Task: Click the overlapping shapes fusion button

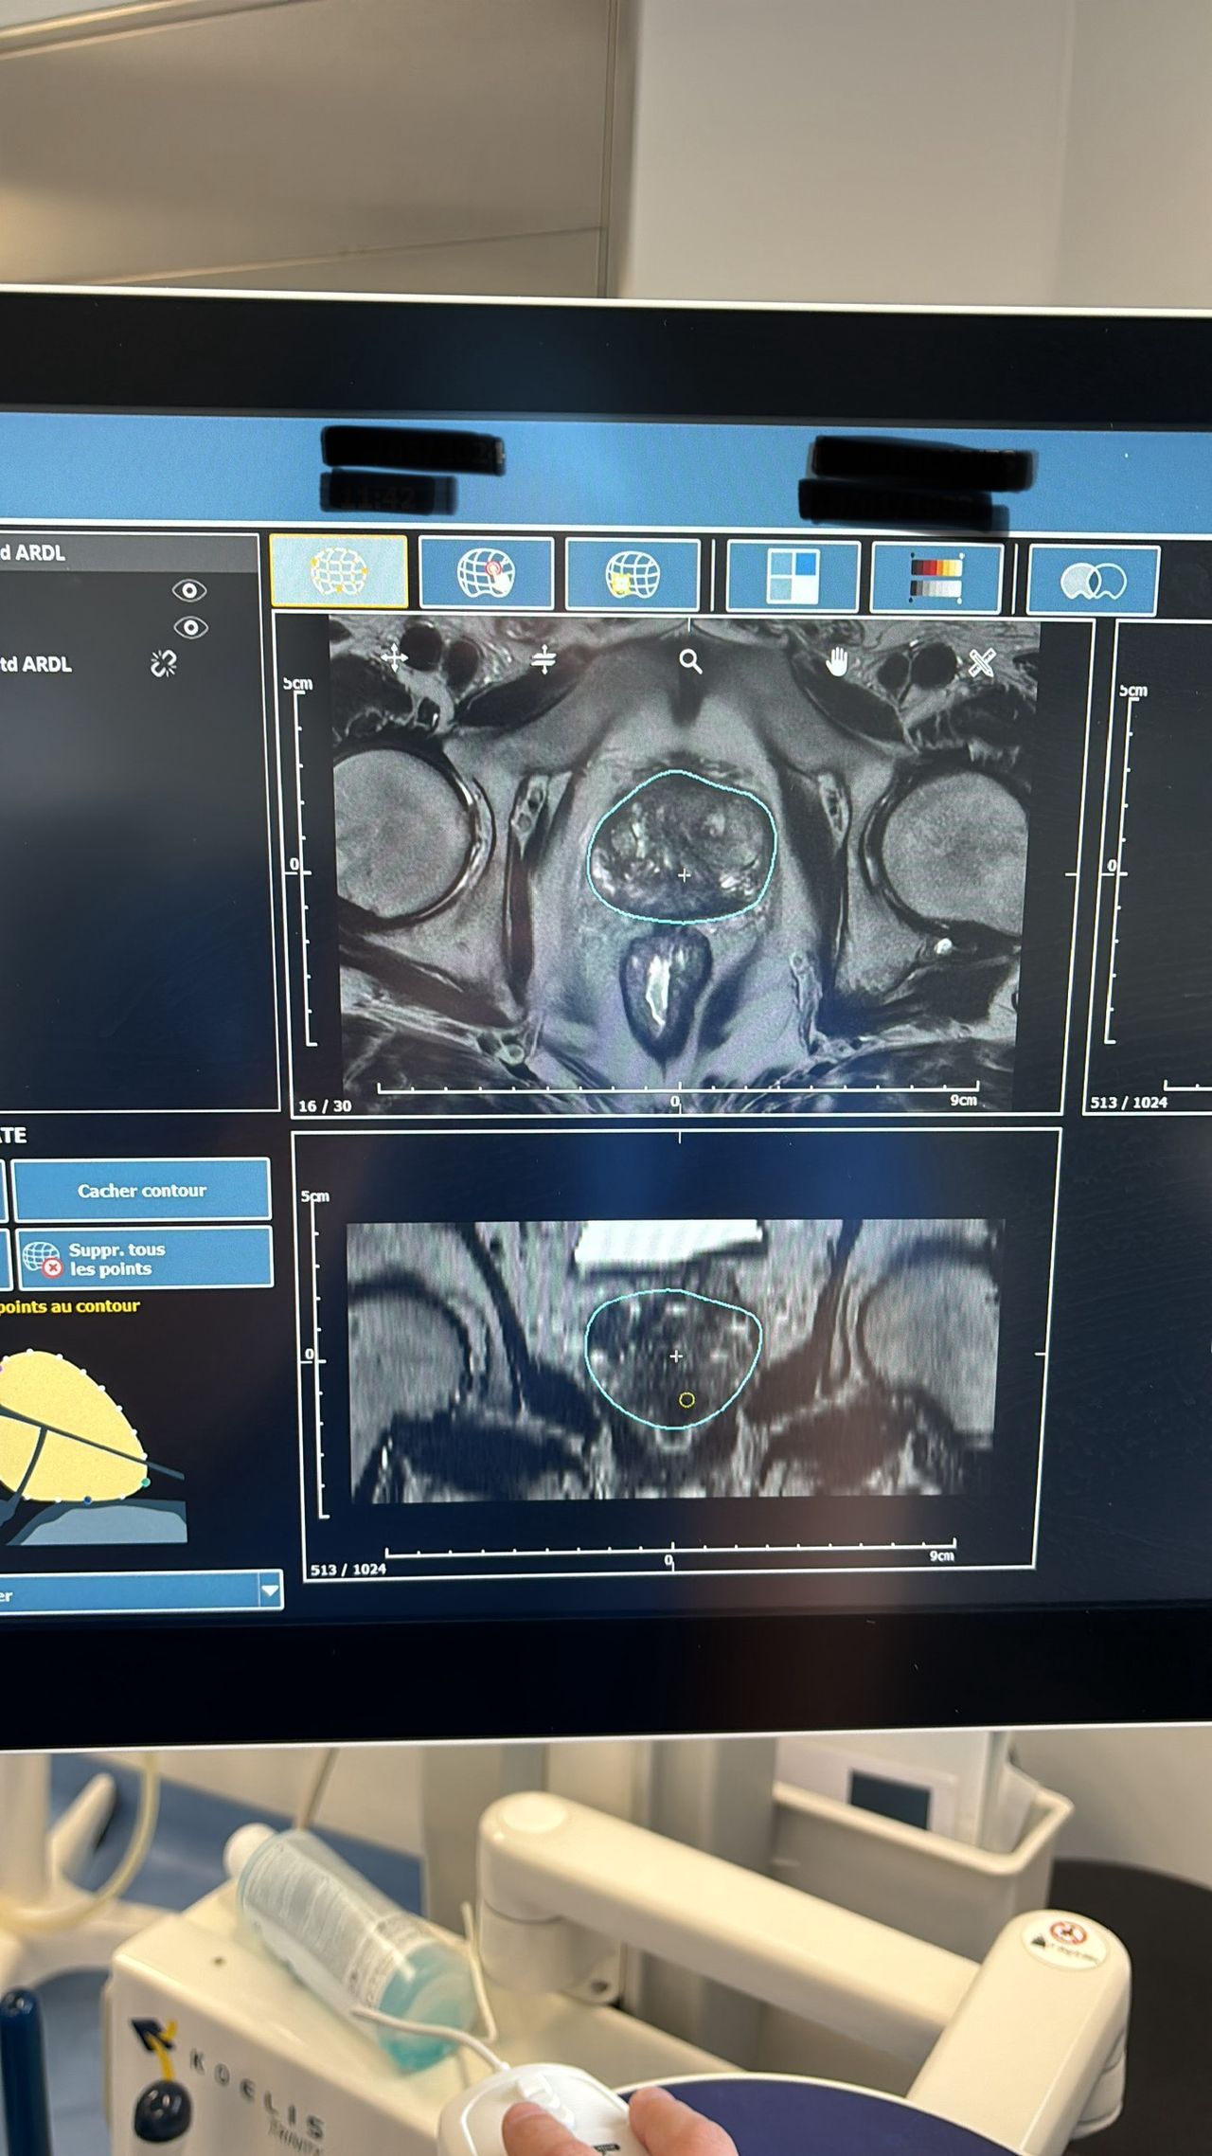Action: 1093,581
